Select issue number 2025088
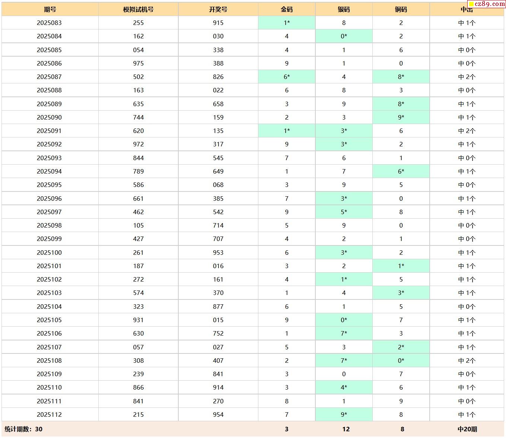Image resolution: width=506 pixels, height=438 pixels. [49, 90]
